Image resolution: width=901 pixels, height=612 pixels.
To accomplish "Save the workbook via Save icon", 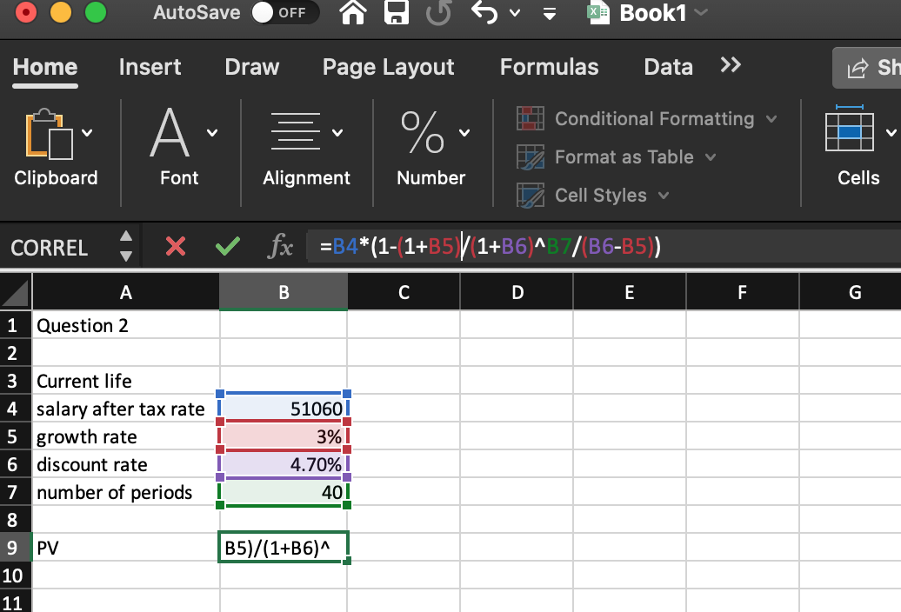I will click(x=396, y=14).
